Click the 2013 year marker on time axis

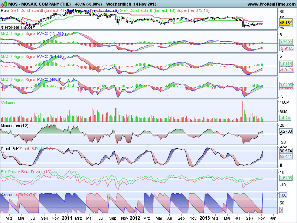205,218
